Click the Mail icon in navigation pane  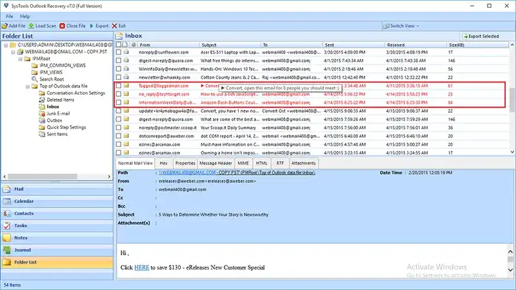pyautogui.click(x=6, y=189)
